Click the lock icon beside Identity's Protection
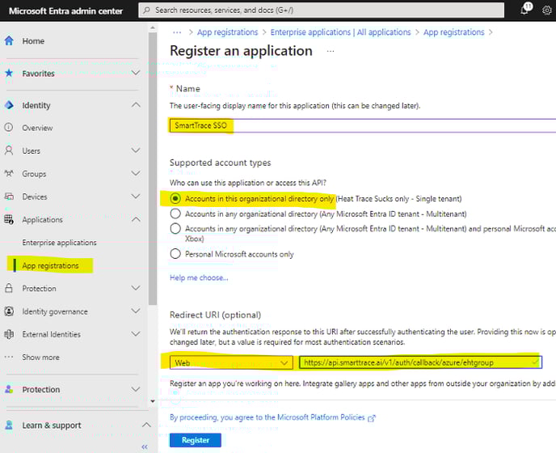556x453 pixels. click(x=9, y=288)
